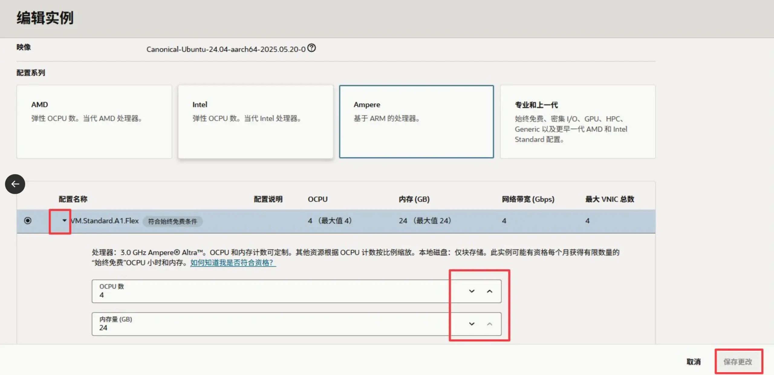Open the 如何知道我是否符合资格 link

click(233, 263)
